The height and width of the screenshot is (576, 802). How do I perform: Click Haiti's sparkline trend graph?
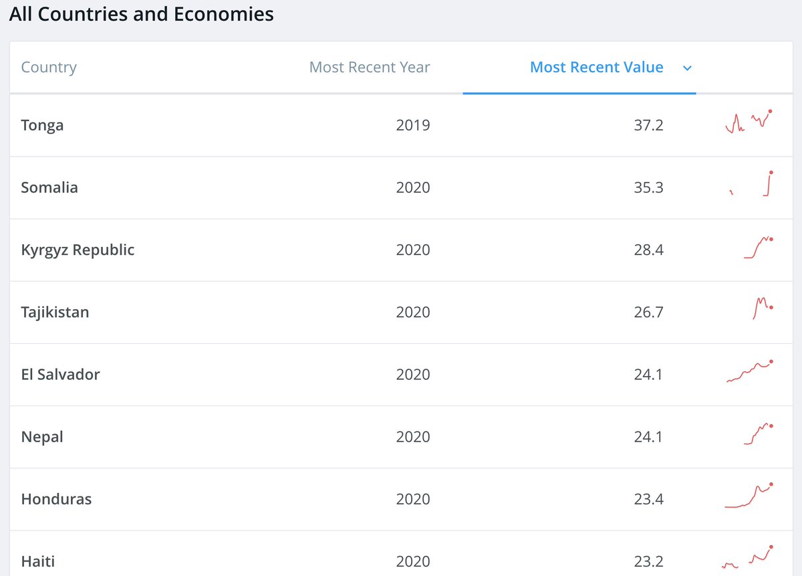click(x=748, y=557)
